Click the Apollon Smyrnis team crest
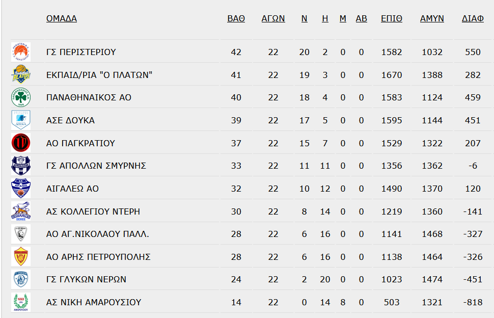Viewport: 494px width, 318px height. (21, 166)
